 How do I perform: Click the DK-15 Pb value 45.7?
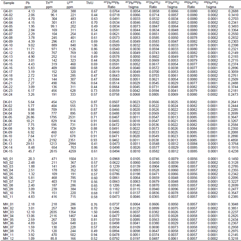[x=31, y=151]
